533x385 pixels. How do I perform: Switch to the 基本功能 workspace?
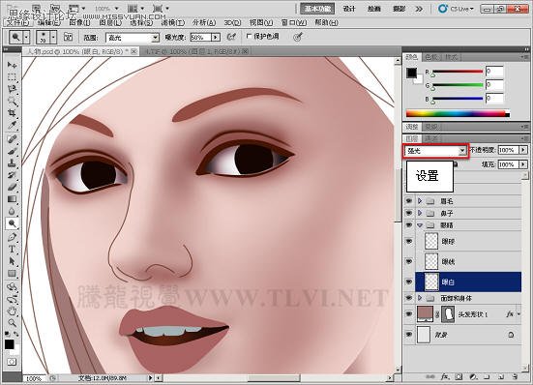[317, 9]
